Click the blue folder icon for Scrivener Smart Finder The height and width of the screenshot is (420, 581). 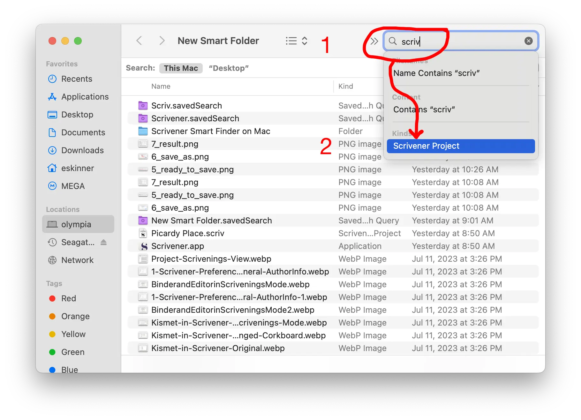143,131
